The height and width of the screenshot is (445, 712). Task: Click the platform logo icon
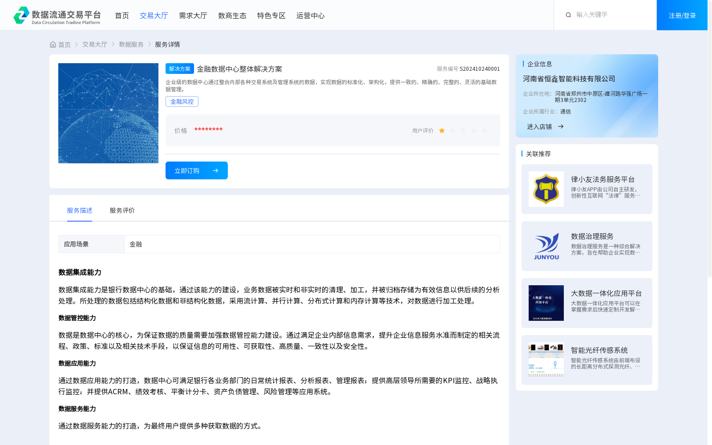coord(21,15)
